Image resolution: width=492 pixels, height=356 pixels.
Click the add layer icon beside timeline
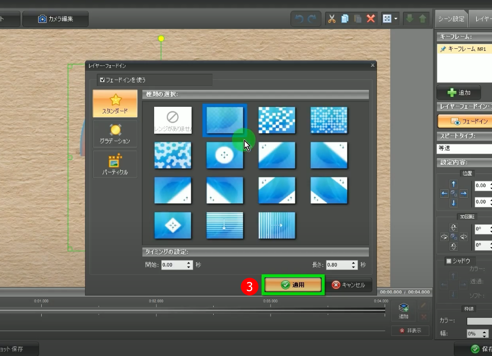click(x=403, y=310)
